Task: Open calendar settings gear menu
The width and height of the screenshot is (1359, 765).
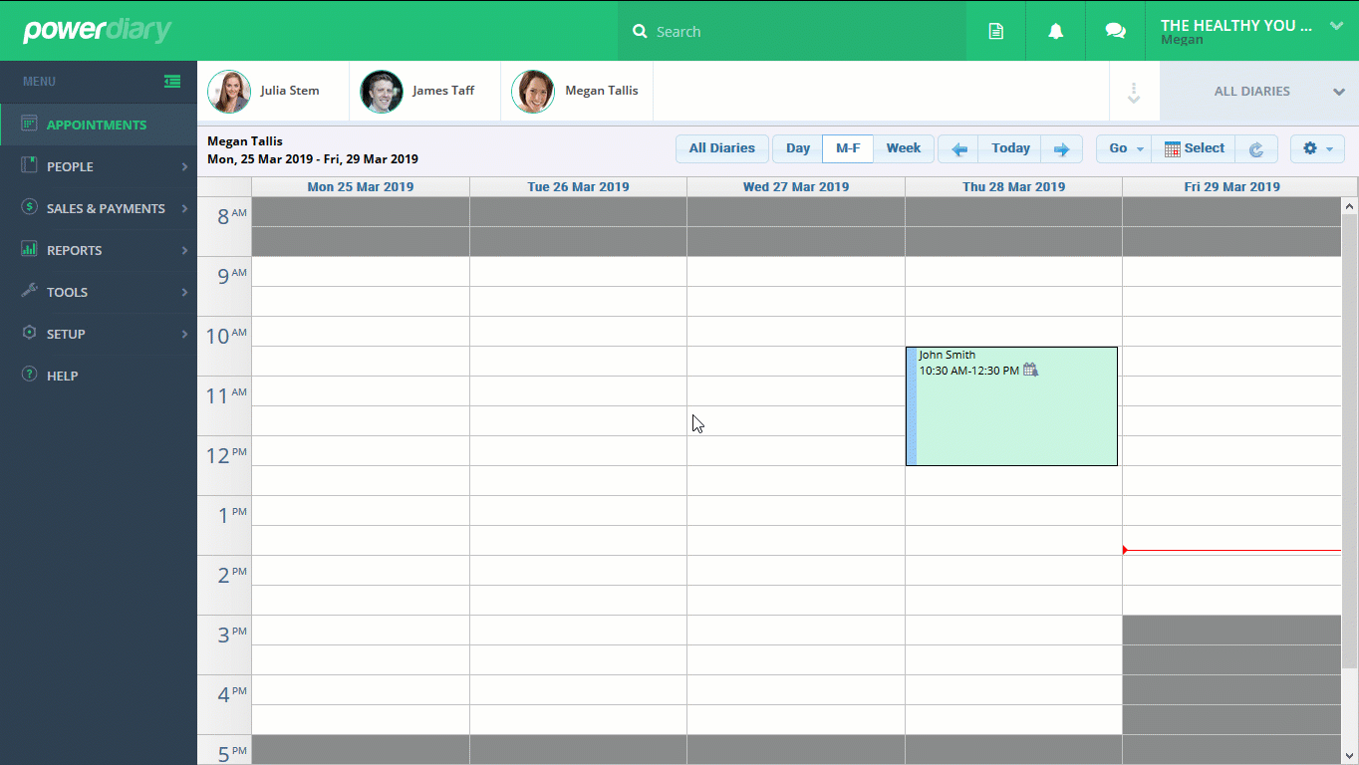Action: click(x=1317, y=148)
